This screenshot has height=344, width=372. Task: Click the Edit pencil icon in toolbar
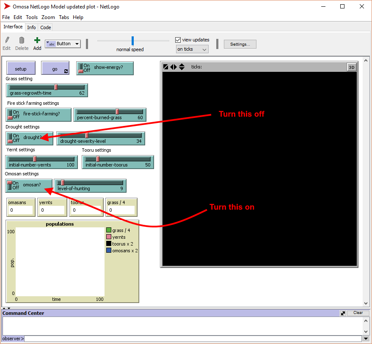pos(7,40)
